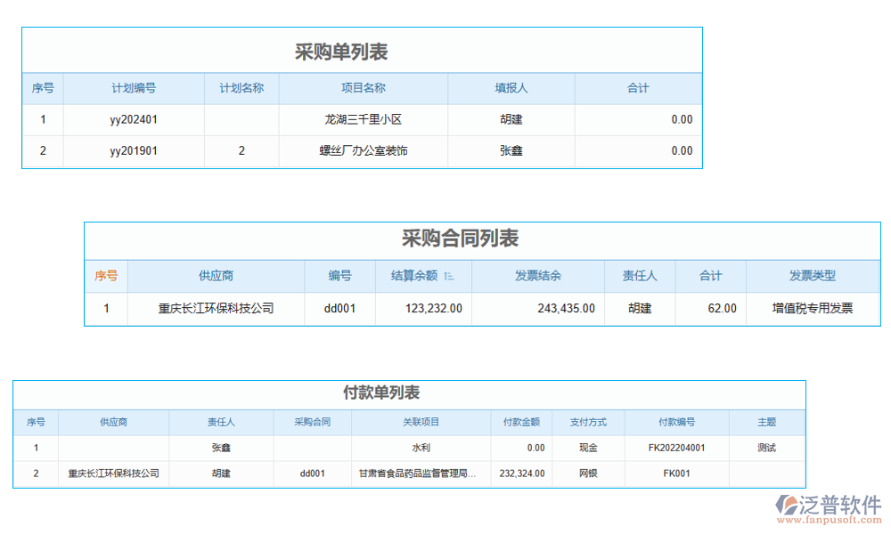Click the 责任人 header in 付款单列表
Viewport: 891px width, 534px height.
[221, 422]
